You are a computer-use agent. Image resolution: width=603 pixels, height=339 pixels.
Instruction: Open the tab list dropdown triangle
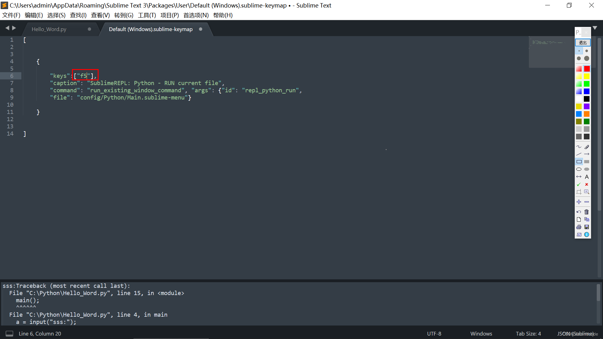595,28
